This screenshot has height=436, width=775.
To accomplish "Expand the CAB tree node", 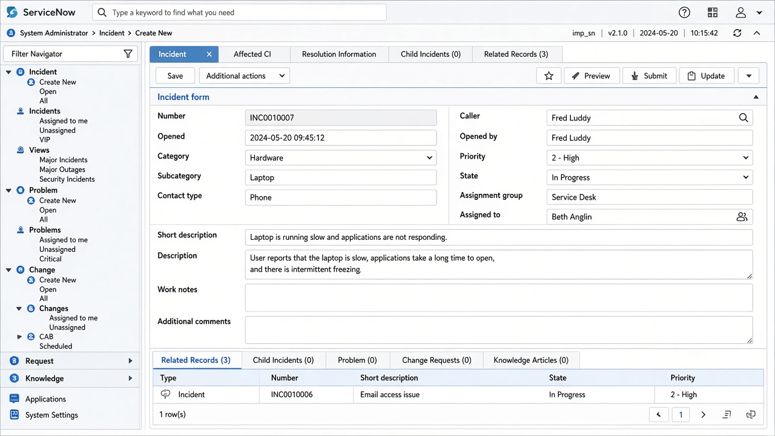I will [x=19, y=337].
